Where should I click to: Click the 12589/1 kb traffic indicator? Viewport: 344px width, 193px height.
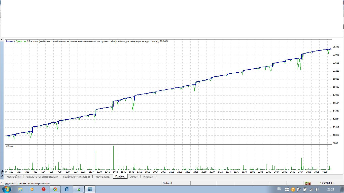point(327,183)
